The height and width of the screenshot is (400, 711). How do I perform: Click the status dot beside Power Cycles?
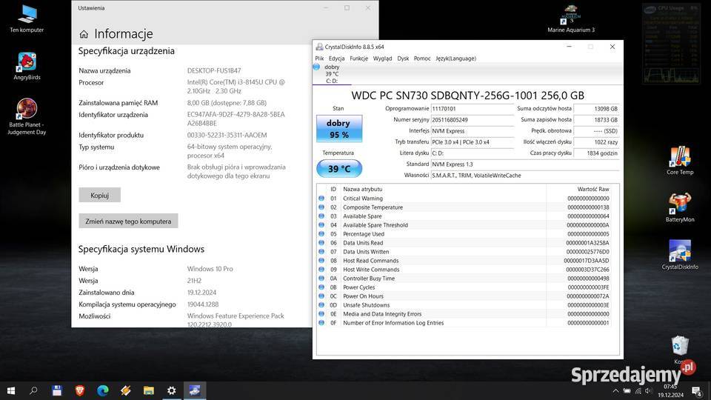[321, 287]
